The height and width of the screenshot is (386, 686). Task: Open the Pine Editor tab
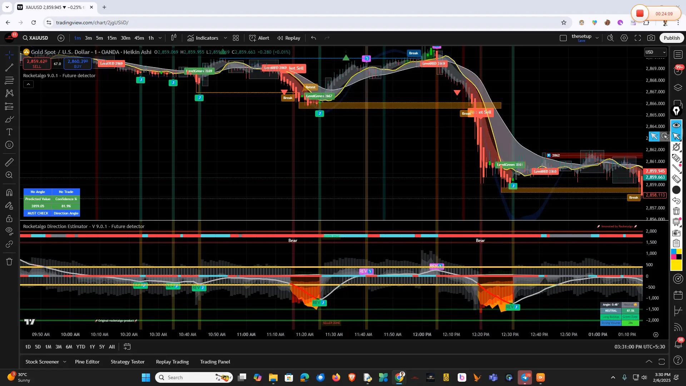click(x=87, y=362)
